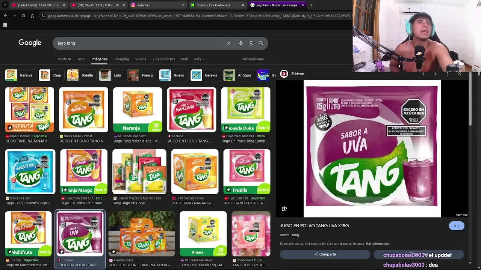The height and width of the screenshot is (270, 481).
Task: Open Modo IA search mode
Action: coord(64,59)
